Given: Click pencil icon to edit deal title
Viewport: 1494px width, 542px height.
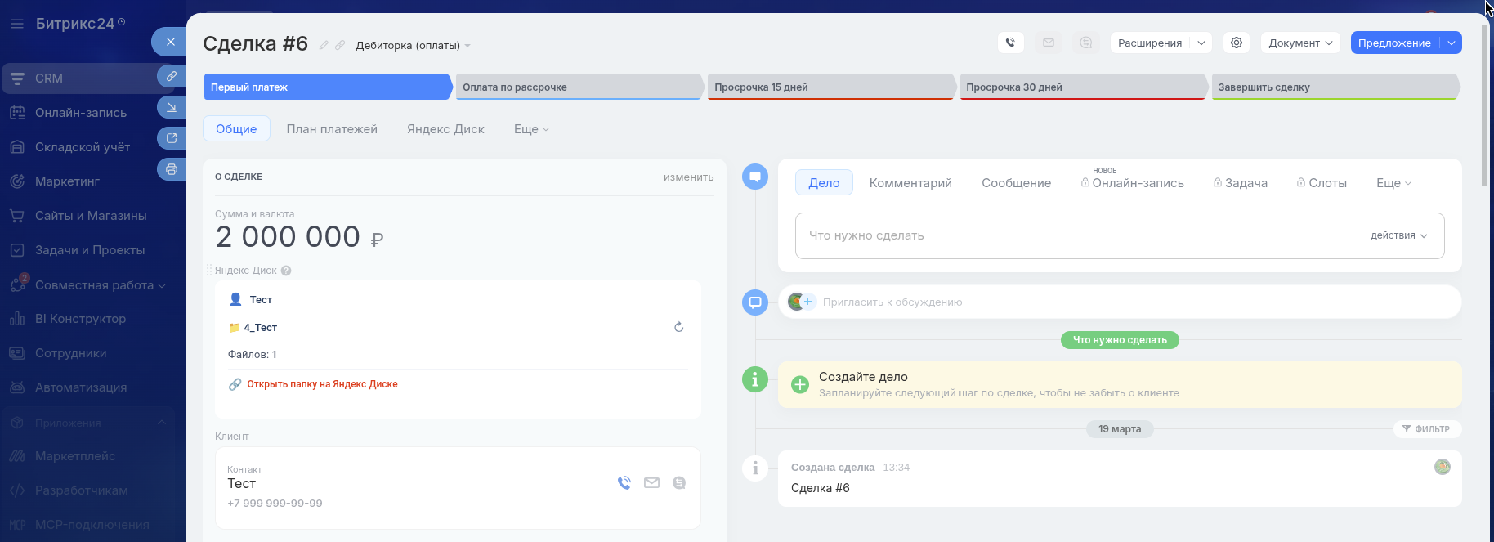Looking at the screenshot, I should (324, 46).
